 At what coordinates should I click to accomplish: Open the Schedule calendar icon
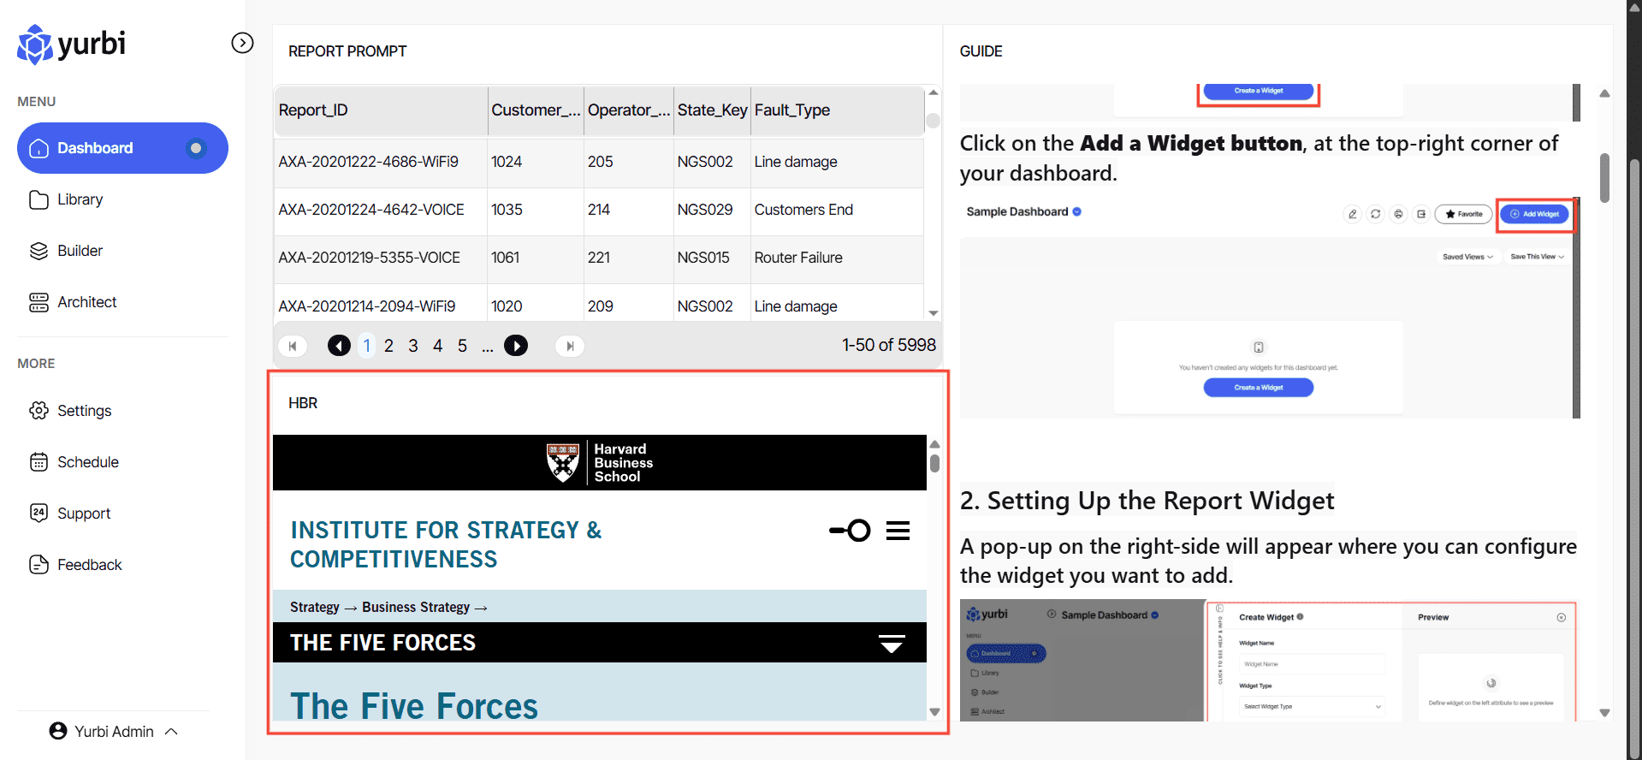pyautogui.click(x=39, y=462)
